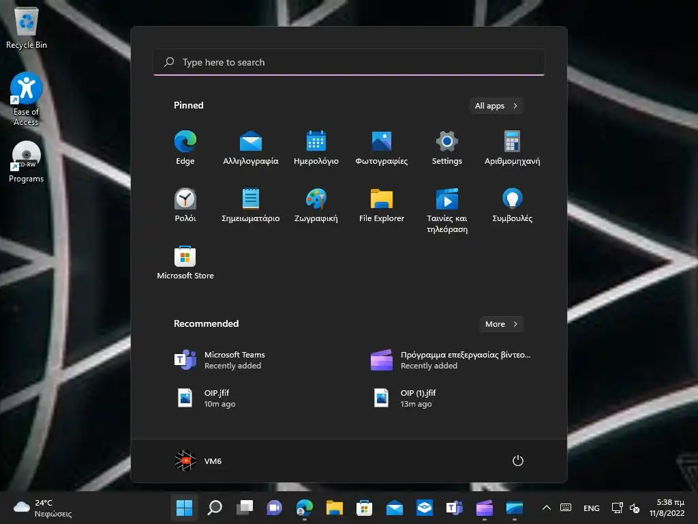
Task: Open Microsoft Store from pinned apps
Action: pos(185,263)
